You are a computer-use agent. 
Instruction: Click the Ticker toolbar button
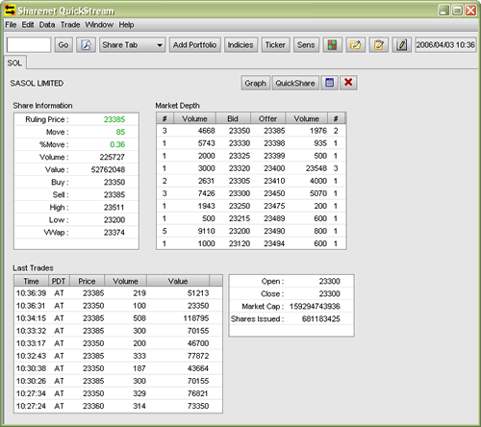point(275,45)
